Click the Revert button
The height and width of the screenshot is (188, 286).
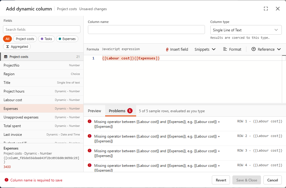[221, 180]
